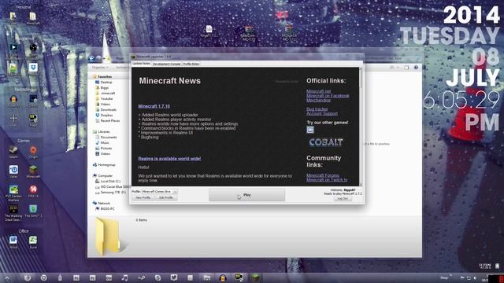Launch the game with the Play button
Viewport: 504px width, 283px height.
pos(246,195)
